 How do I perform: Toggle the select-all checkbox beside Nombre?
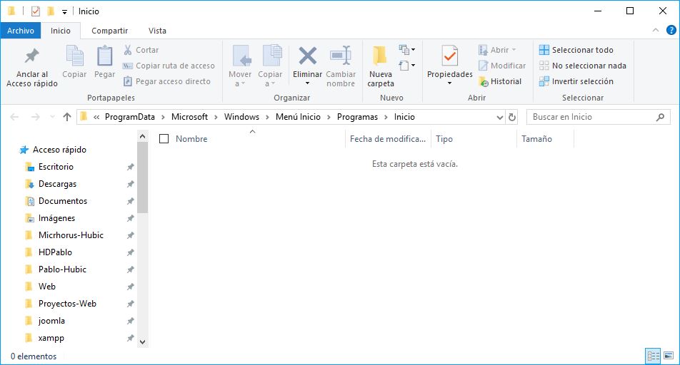tap(164, 139)
